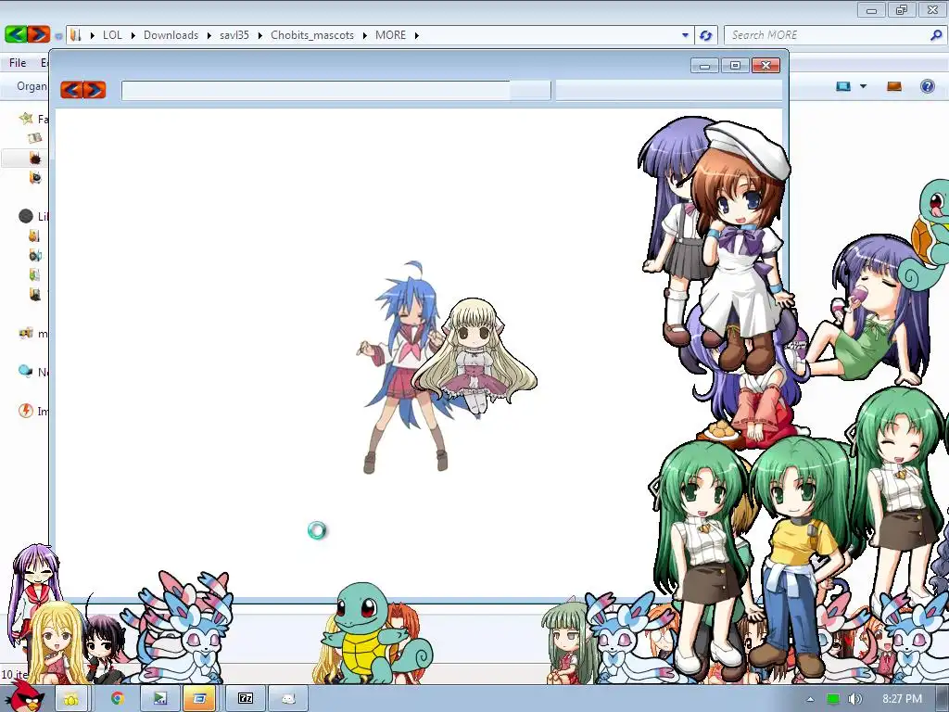Select the first favorite item under the star

tap(34, 138)
